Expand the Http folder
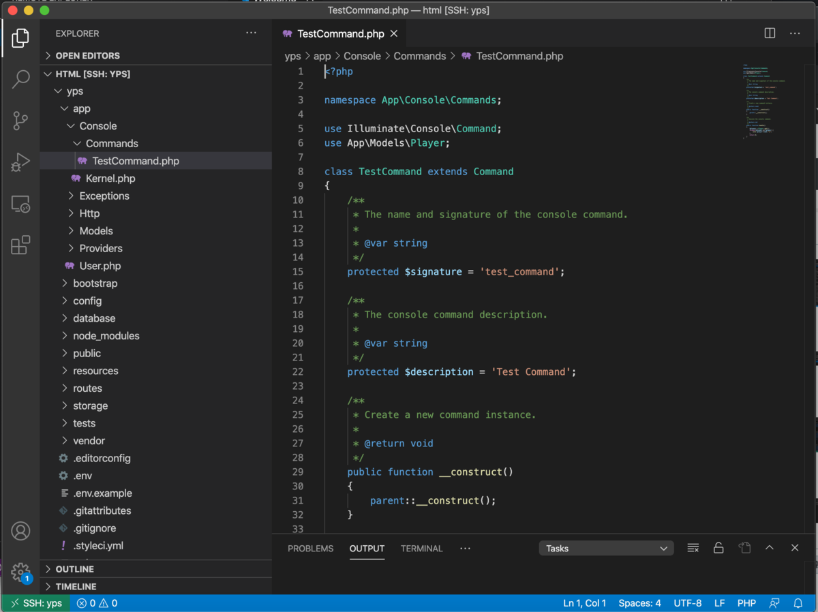 [x=155, y=213]
